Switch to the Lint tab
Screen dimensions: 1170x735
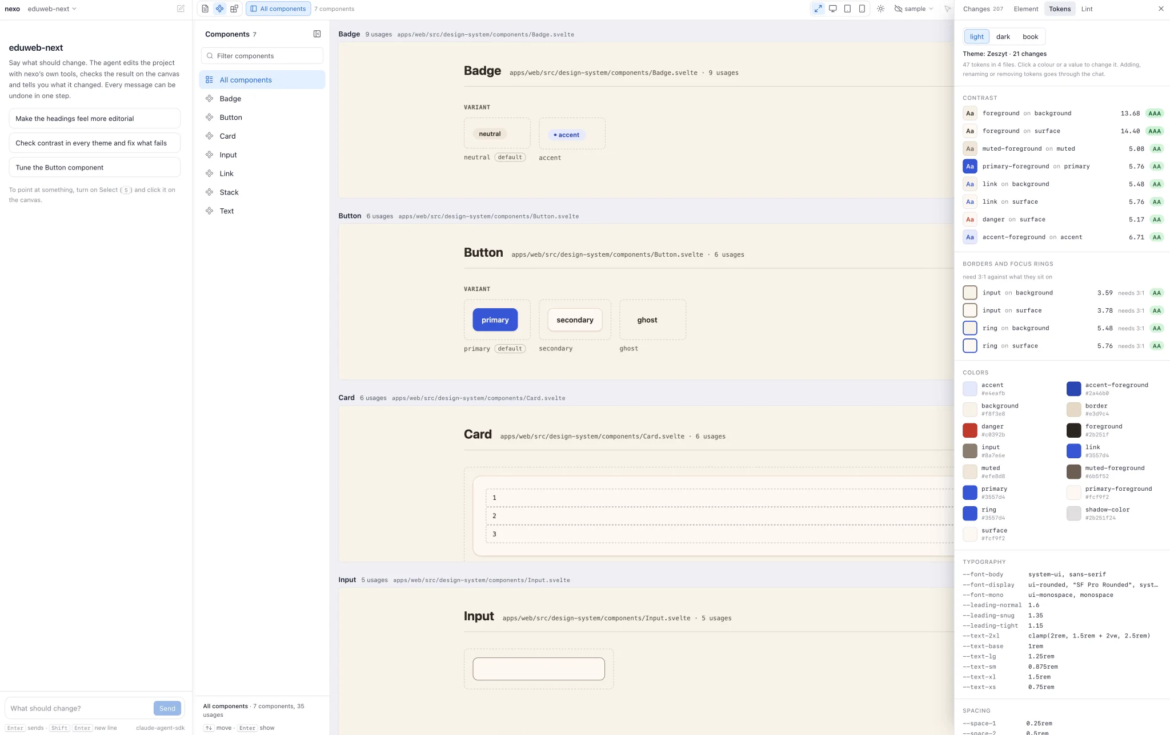point(1087,9)
